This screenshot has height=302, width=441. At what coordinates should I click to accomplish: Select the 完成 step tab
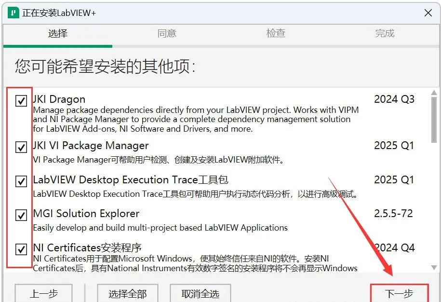point(385,33)
